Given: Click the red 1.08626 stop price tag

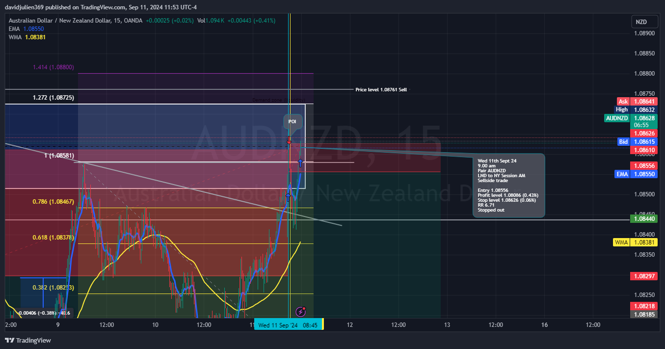Looking at the screenshot, I should pyautogui.click(x=643, y=134).
